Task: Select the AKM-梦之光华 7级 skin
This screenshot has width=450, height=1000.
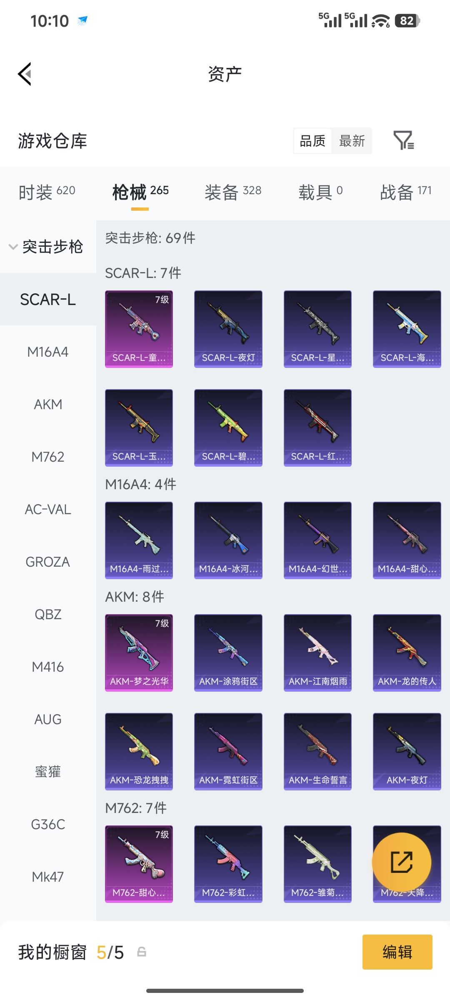Action: [139, 652]
